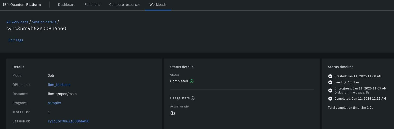
Task: Click the Pending timeline checkmark icon
Action: (x=330, y=82)
